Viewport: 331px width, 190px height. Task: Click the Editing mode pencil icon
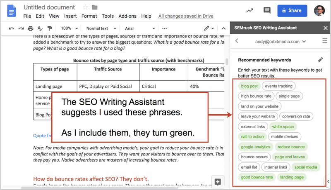pyautogui.click(x=206, y=28)
